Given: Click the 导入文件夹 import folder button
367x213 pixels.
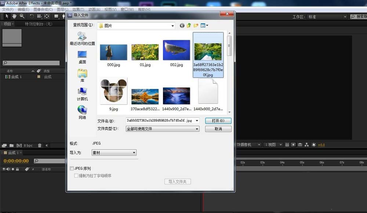Looking at the screenshot, I should point(177,182).
